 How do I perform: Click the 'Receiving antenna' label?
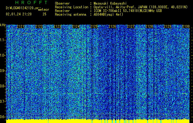coord(71,14)
